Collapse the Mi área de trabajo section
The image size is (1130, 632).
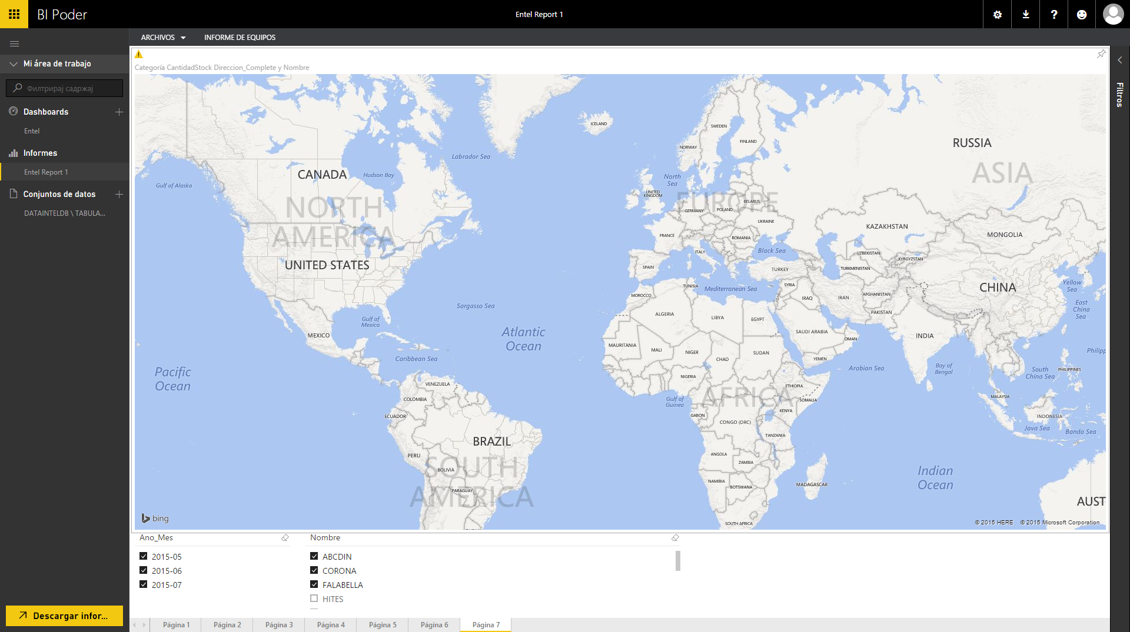tap(14, 63)
